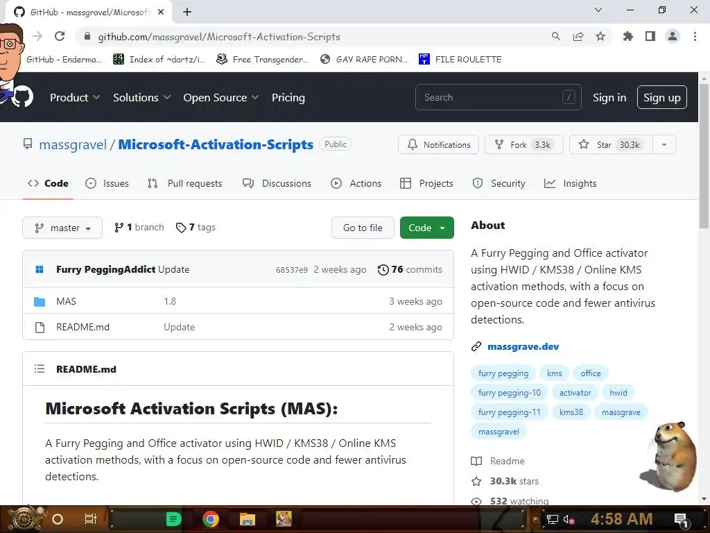This screenshot has width=710, height=533.
Task: Open the Microsoft-Activation-Scripts repo link
Action: 216,144
